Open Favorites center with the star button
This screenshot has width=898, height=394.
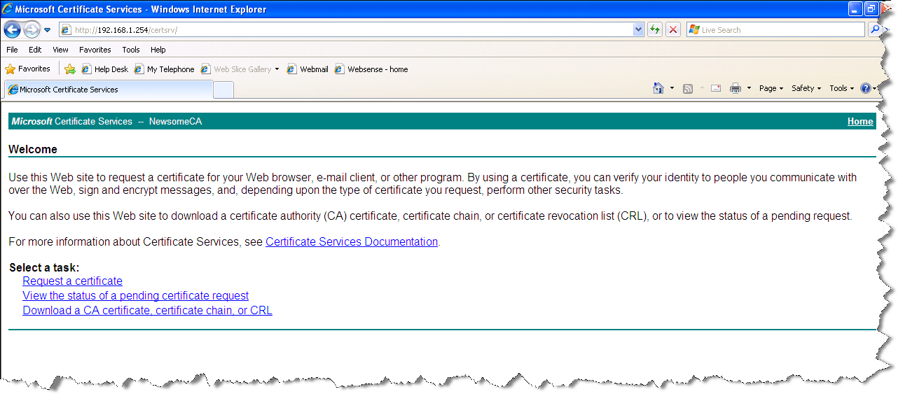pyautogui.click(x=28, y=69)
